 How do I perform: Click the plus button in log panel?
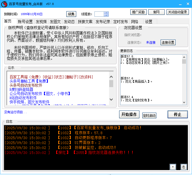click(173, 167)
